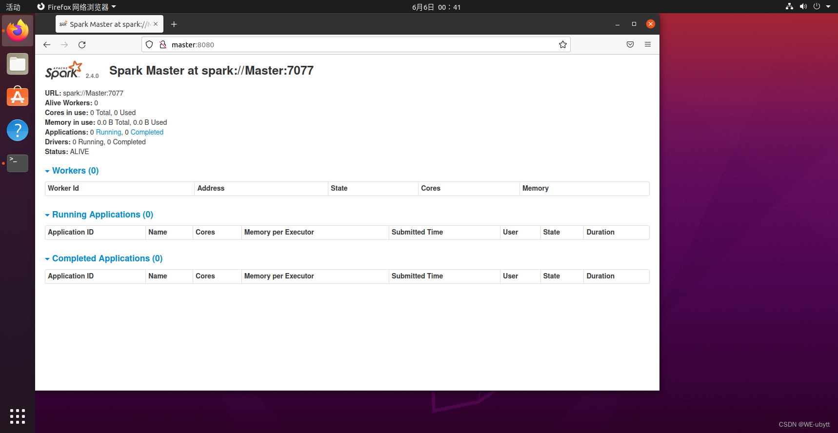Open Firefox hamburger menu
Image resolution: width=838 pixels, height=433 pixels.
click(x=648, y=44)
